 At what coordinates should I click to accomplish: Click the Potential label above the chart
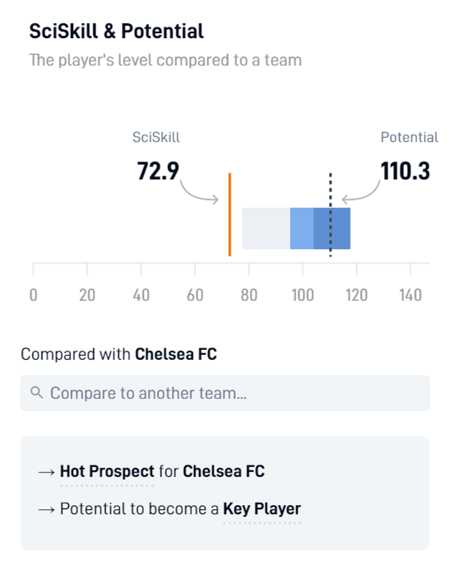(410, 137)
